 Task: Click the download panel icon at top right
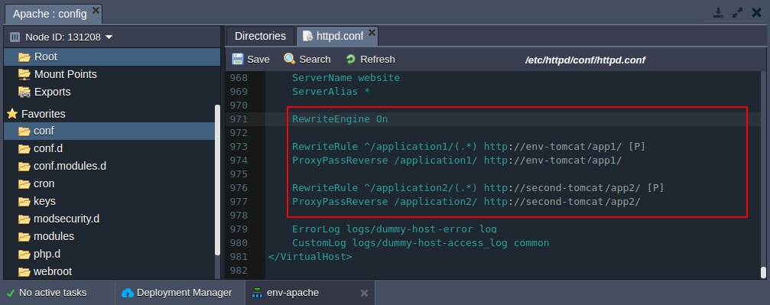tap(719, 13)
